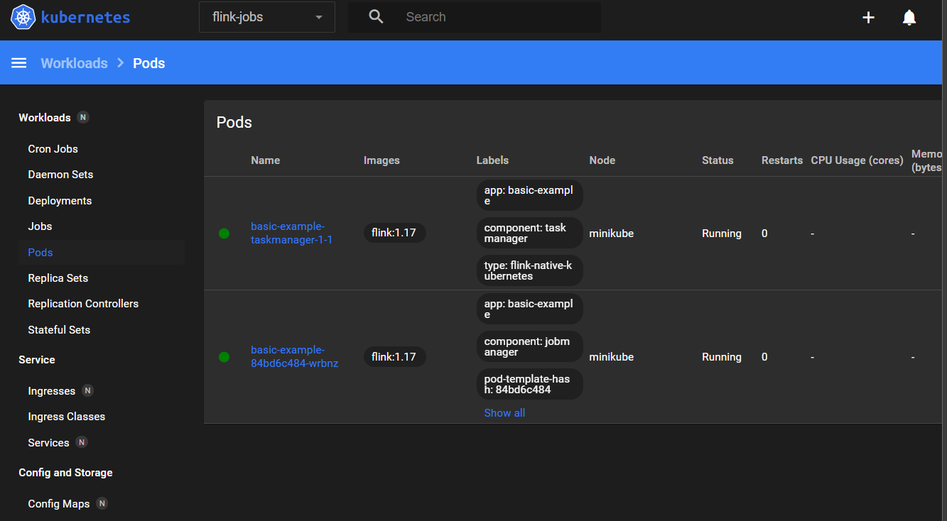Click the Pods card title
The width and height of the screenshot is (947, 521).
234,122
